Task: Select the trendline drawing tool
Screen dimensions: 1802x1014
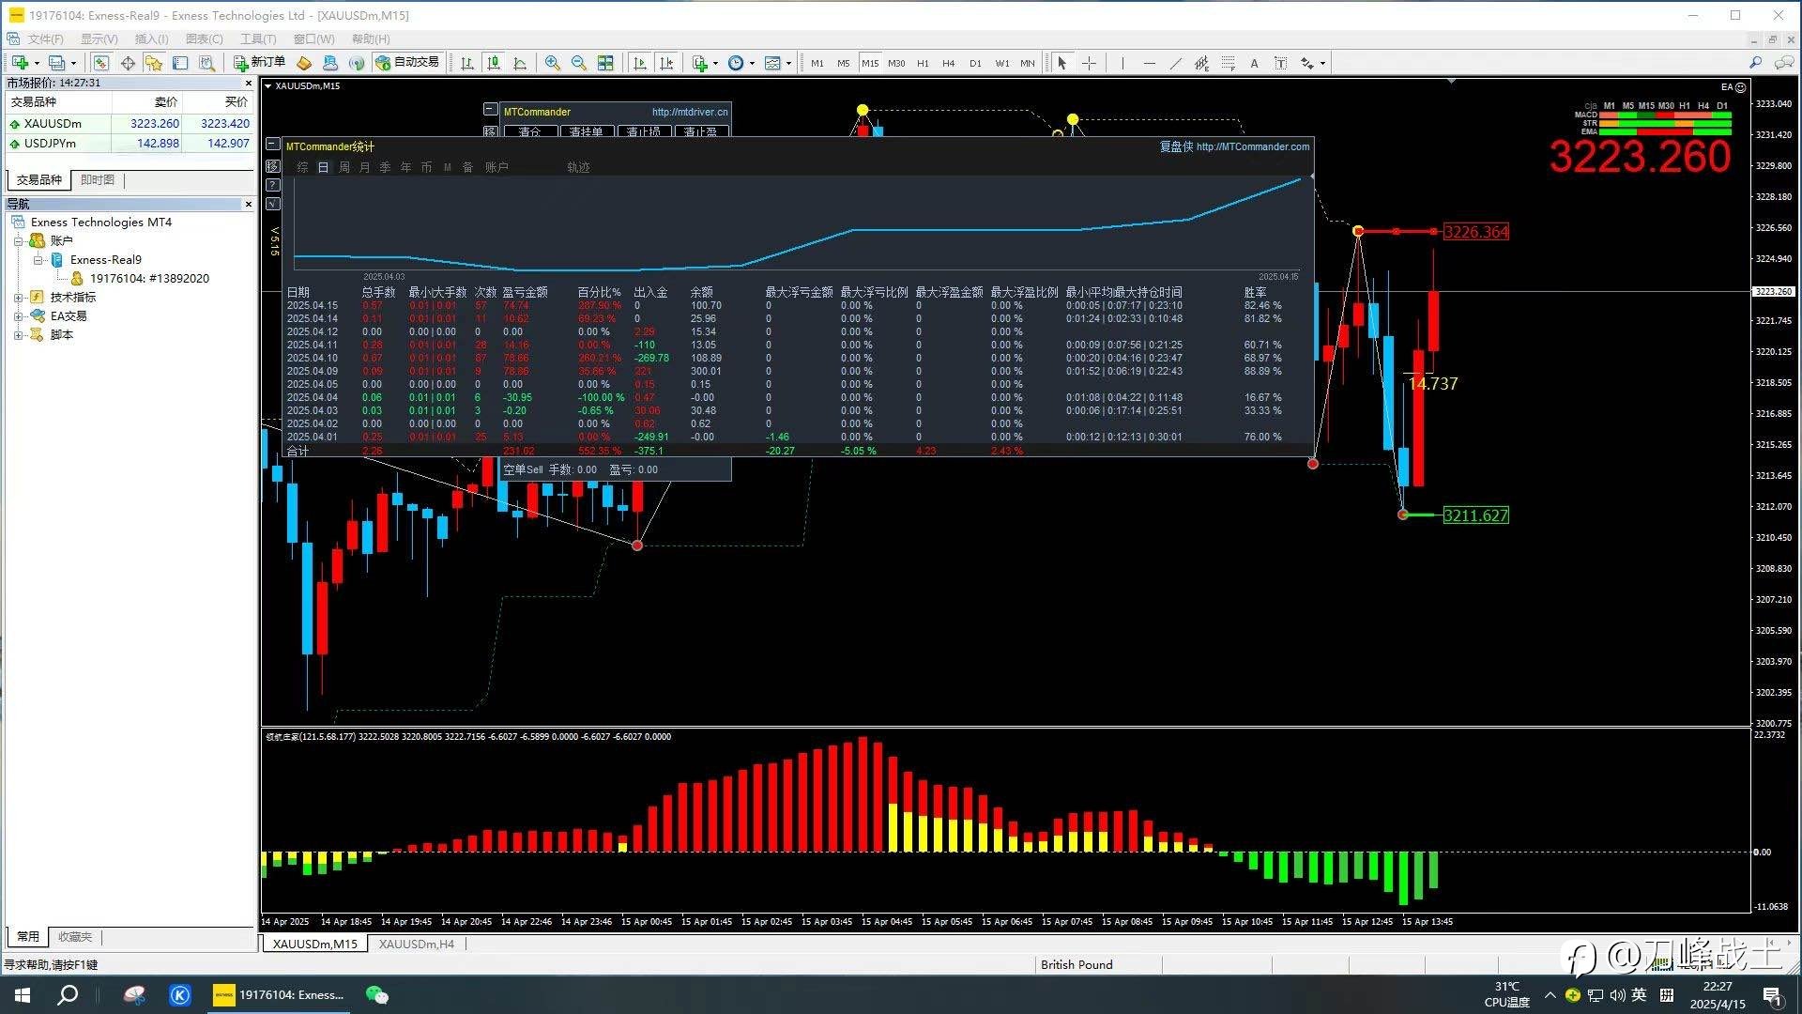Action: [x=1176, y=63]
